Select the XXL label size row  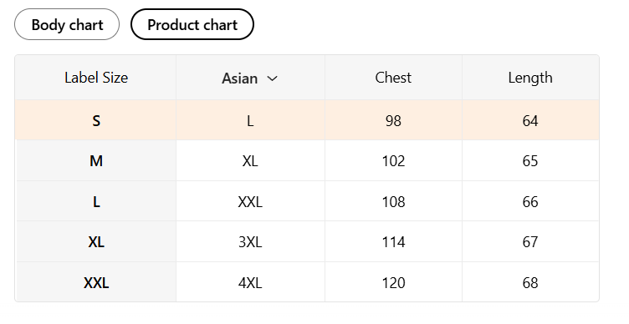coord(307,282)
